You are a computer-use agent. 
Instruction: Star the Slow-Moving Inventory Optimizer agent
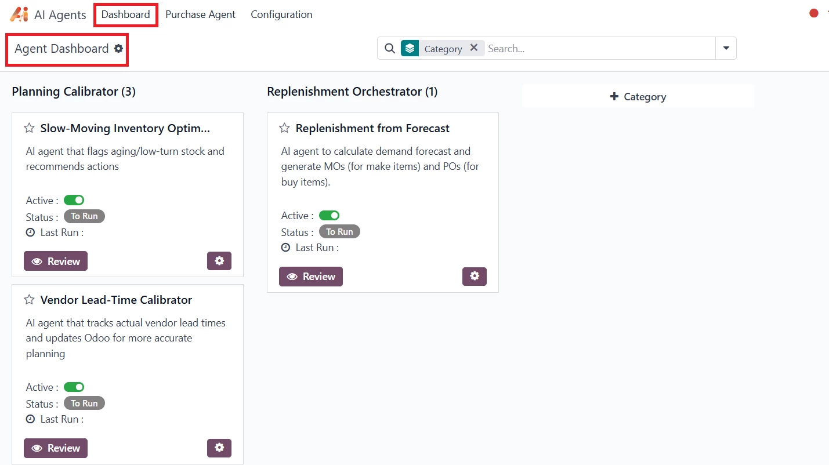pos(29,128)
